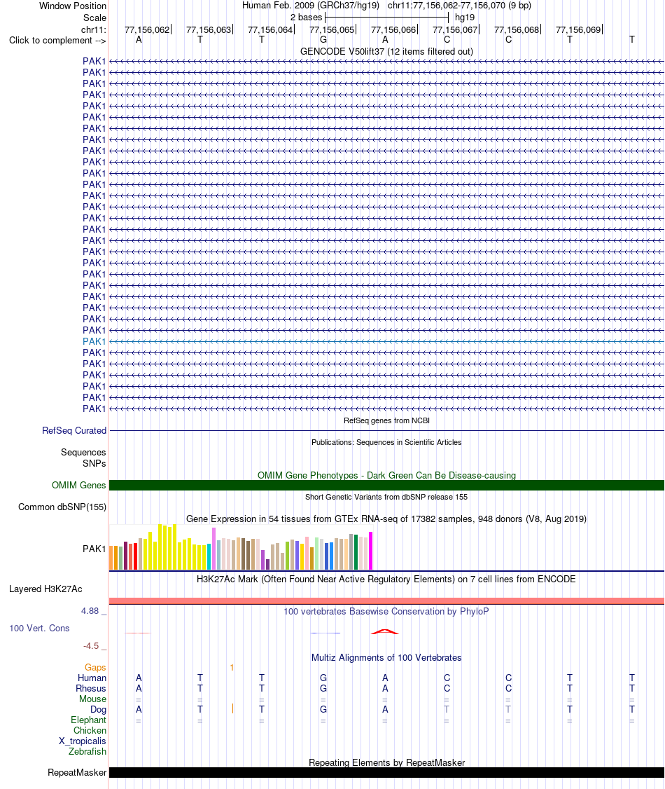The image size is (665, 789).
Task: Click the "2 bases" scale bar
Action: pos(386,18)
